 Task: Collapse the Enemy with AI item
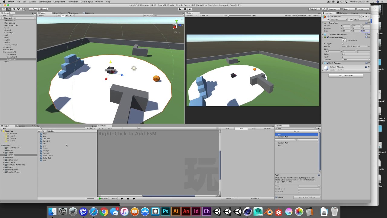pyautogui.click(x=3, y=52)
